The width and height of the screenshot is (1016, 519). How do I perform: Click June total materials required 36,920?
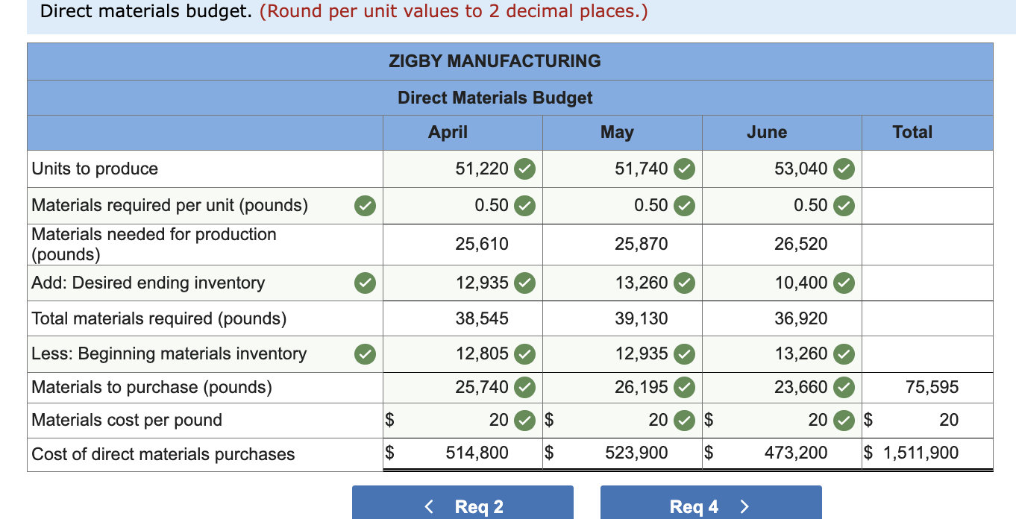pos(800,318)
